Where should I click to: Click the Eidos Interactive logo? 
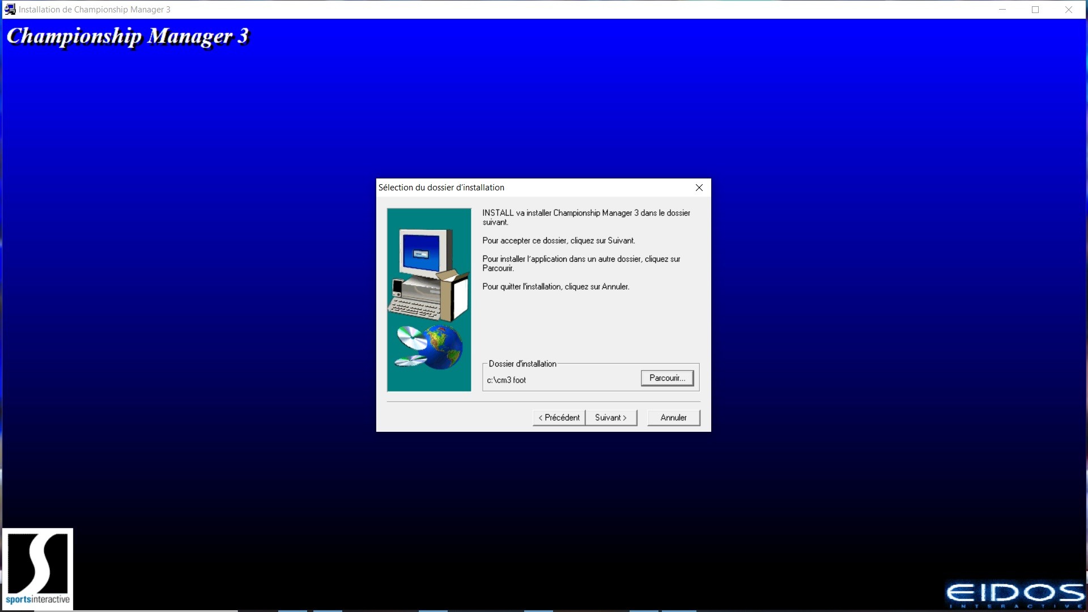(x=1015, y=595)
